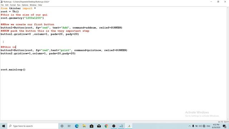Click the 'Col: 9' status bar entry

point(226,122)
